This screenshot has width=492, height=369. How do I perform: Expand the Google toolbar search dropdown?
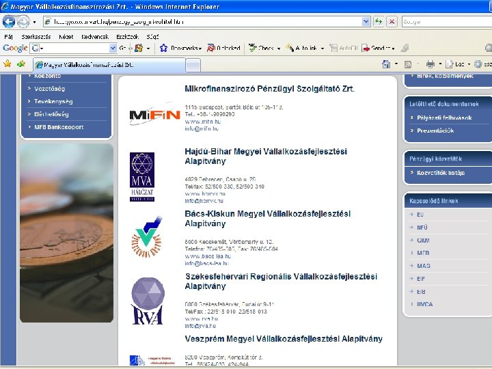tap(113, 48)
